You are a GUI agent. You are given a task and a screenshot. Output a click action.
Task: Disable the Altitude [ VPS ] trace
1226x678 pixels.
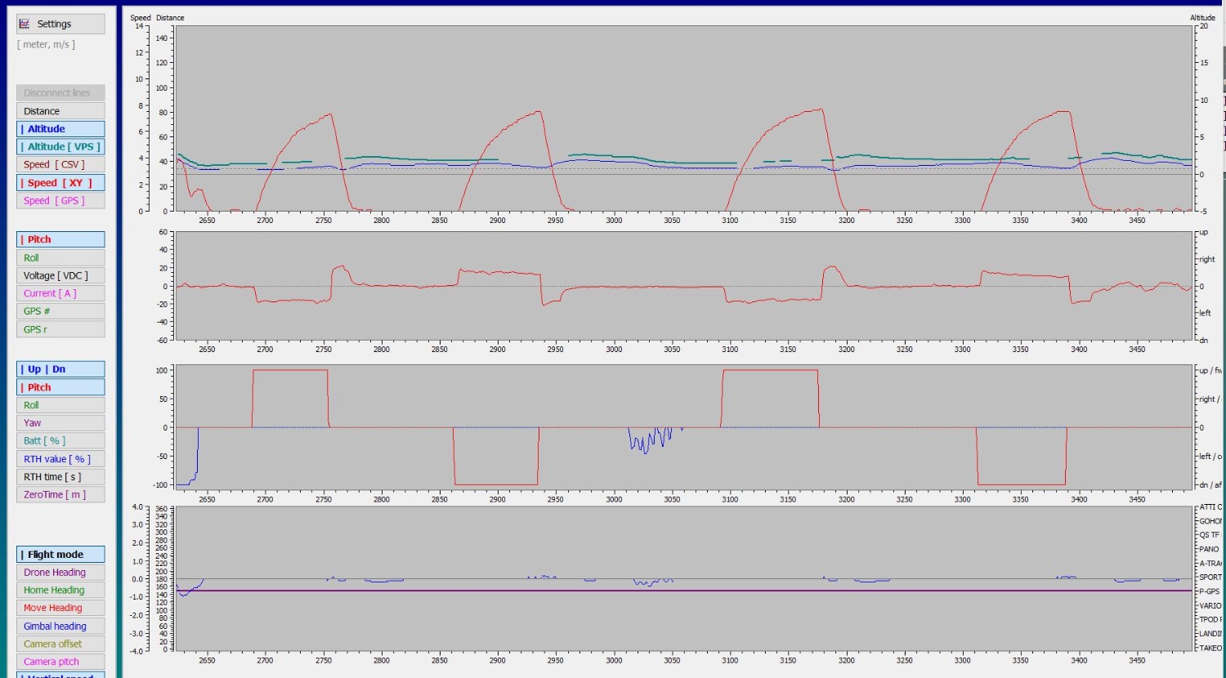click(60, 147)
